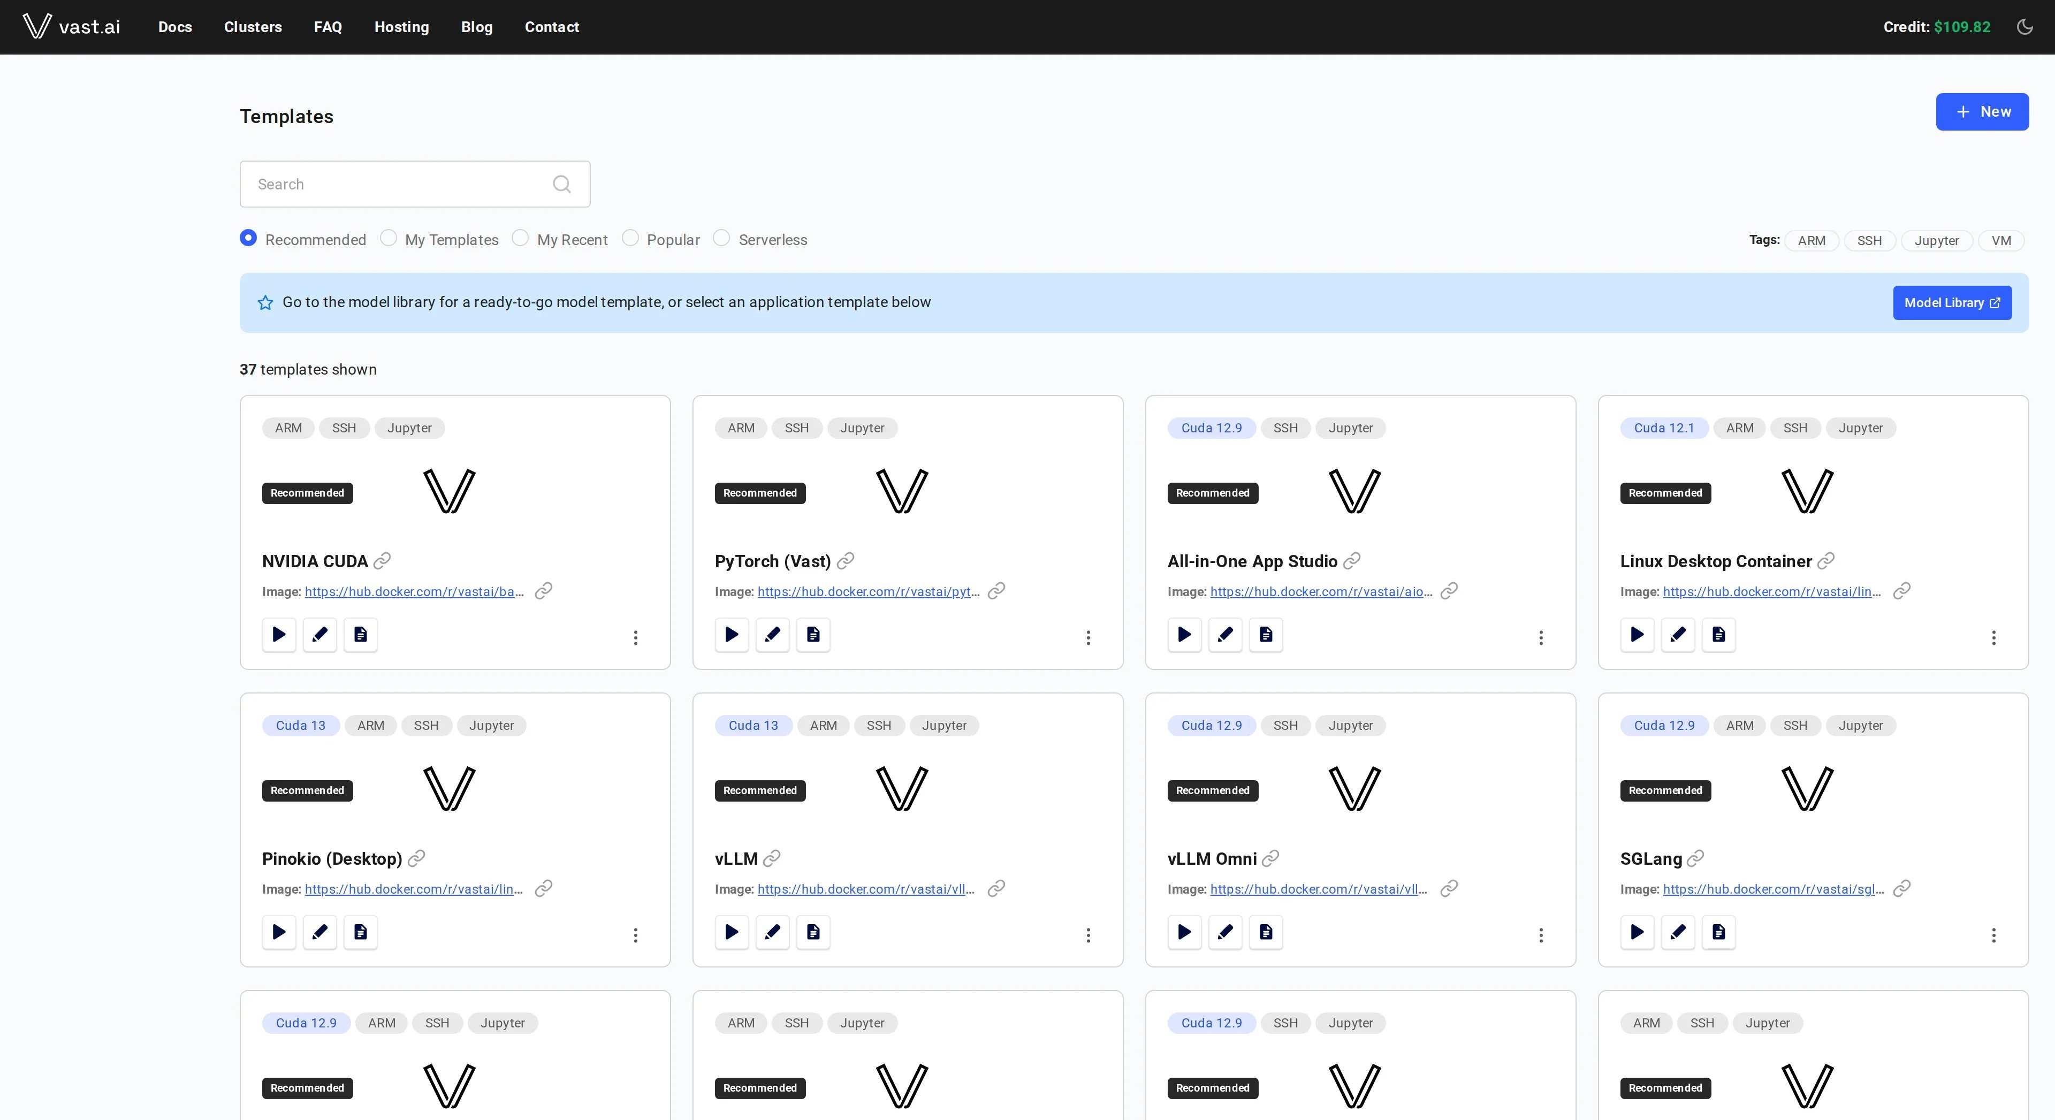Launch the PyTorch (Vast) template
Screen dimensions: 2055x1120
(732, 635)
